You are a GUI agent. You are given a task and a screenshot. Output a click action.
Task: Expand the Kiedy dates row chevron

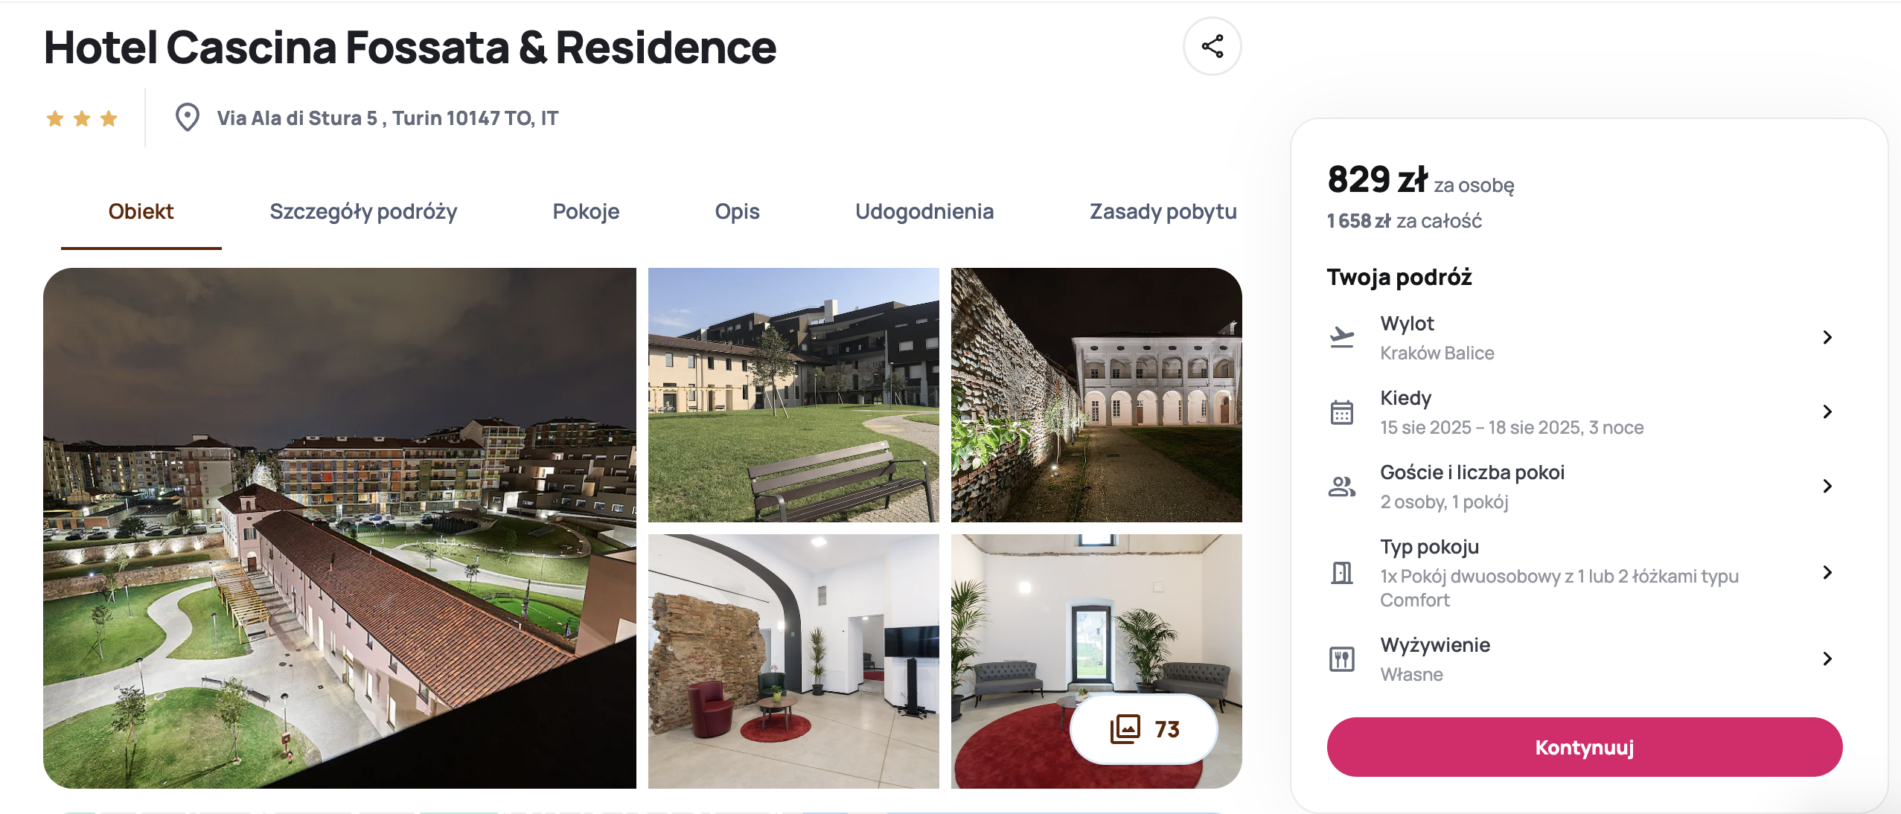click(x=1827, y=411)
